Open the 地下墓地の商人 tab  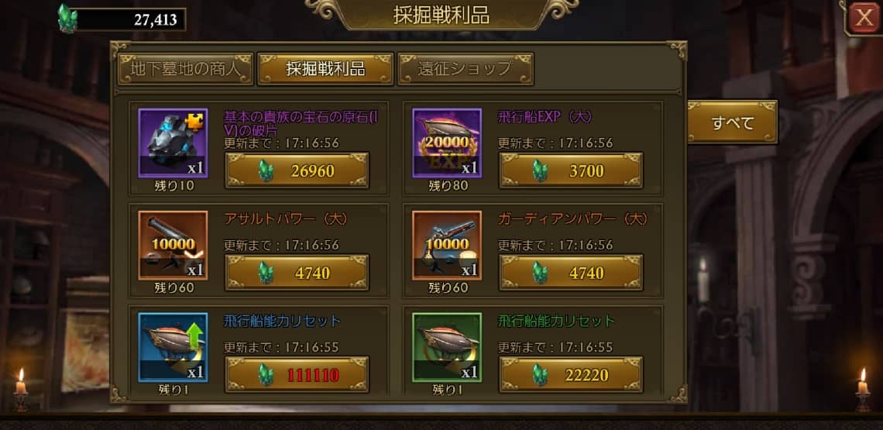pos(185,69)
